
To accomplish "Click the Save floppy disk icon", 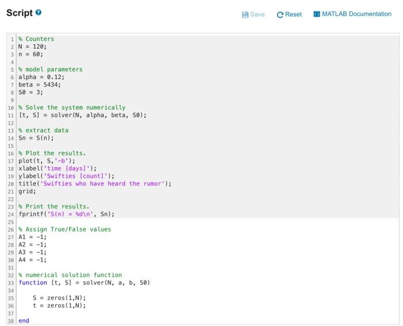I will coord(245,14).
